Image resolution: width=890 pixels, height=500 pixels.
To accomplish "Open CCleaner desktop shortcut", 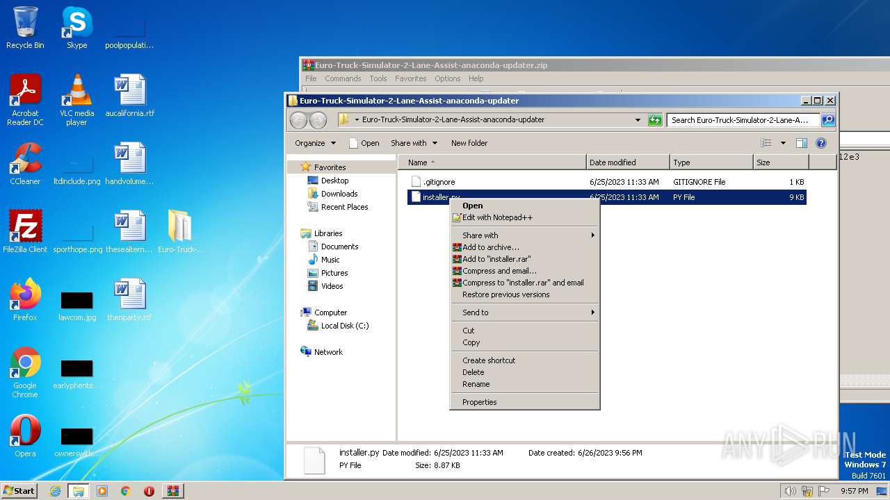I will tap(25, 164).
